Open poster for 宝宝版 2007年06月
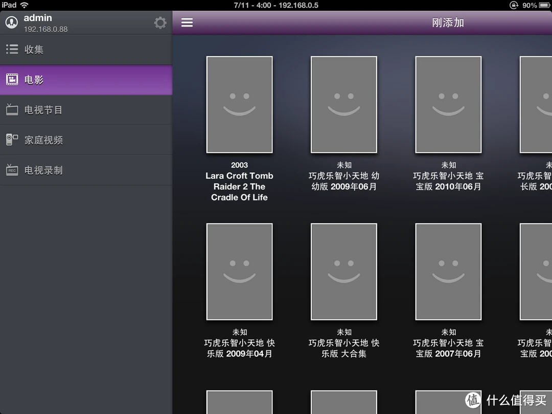Image resolution: width=552 pixels, height=414 pixels. 449,271
